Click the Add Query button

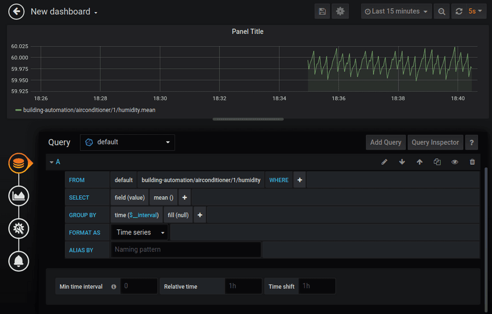pos(385,143)
